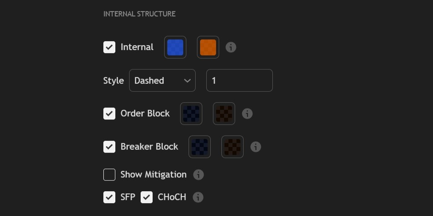Click the Show Mitigation label
Image resolution: width=433 pixels, height=216 pixels.
click(154, 175)
